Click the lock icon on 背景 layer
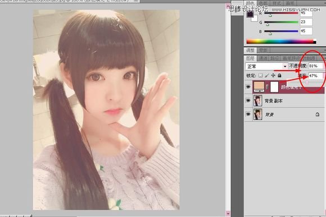 (x=317, y=114)
